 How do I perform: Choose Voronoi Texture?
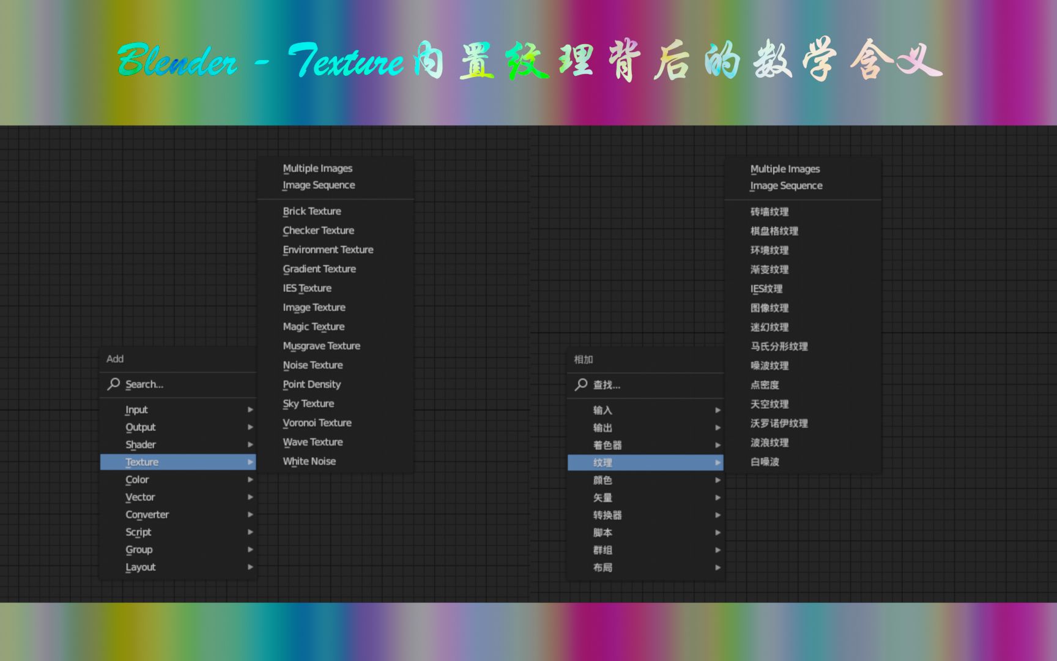point(317,422)
